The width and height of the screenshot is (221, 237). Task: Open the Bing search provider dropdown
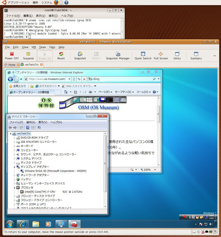click(159, 79)
